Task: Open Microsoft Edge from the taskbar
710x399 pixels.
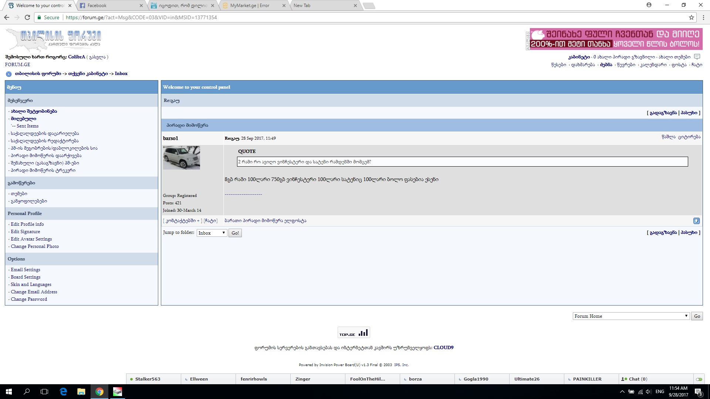Action: pyautogui.click(x=63, y=392)
